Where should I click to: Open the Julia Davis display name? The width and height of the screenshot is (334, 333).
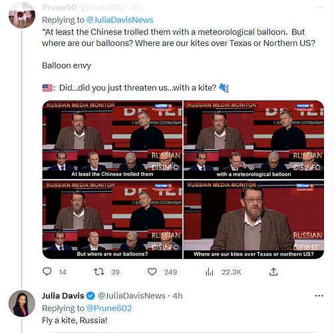(x=63, y=296)
